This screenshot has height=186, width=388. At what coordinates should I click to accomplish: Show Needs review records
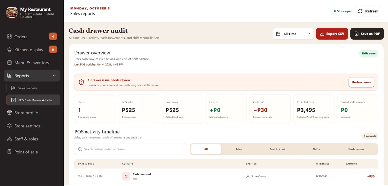point(356,149)
